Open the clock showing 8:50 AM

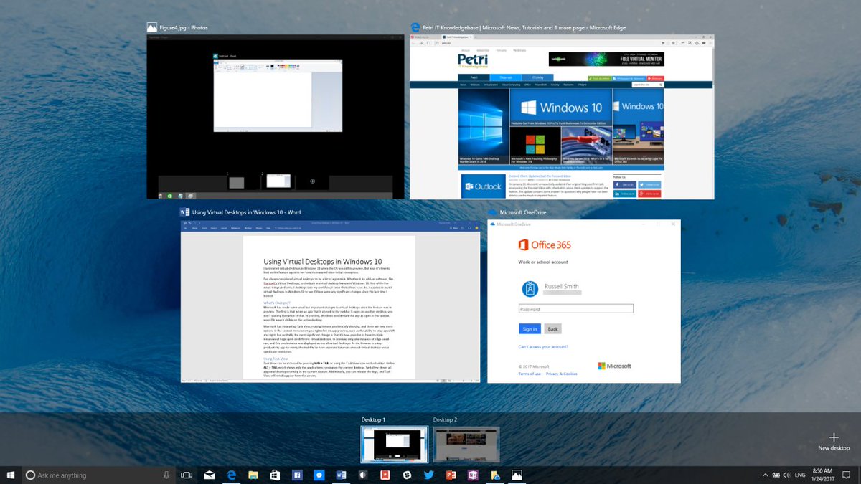[x=822, y=475]
